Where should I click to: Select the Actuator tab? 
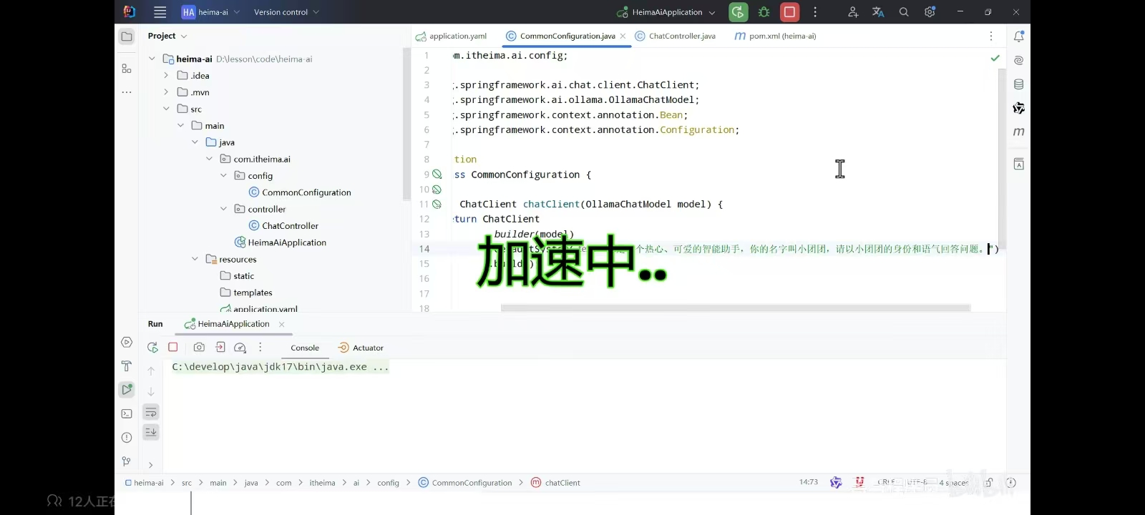[361, 348]
